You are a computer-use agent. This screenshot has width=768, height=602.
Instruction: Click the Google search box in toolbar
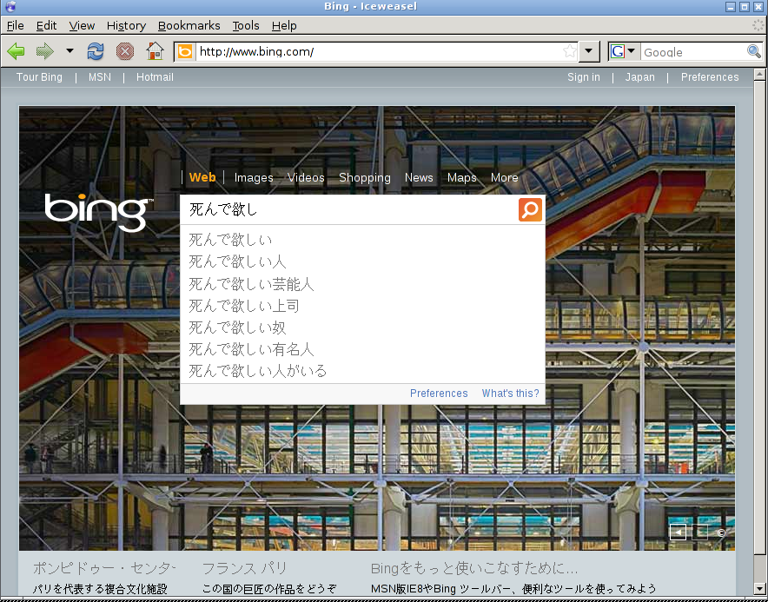click(x=693, y=51)
